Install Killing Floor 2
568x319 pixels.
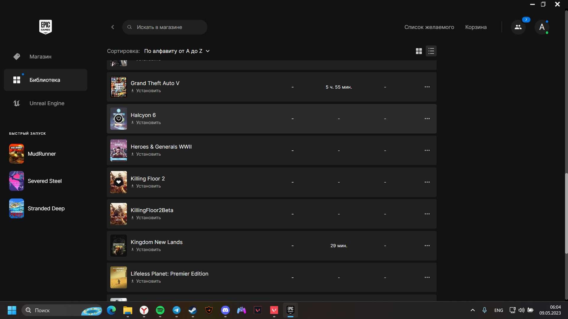click(146, 186)
